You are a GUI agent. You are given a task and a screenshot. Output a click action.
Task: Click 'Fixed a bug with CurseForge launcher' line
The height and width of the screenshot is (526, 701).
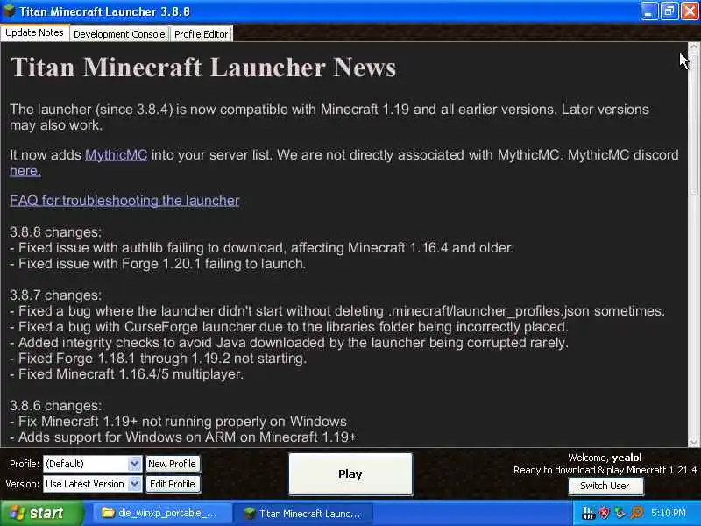click(289, 327)
